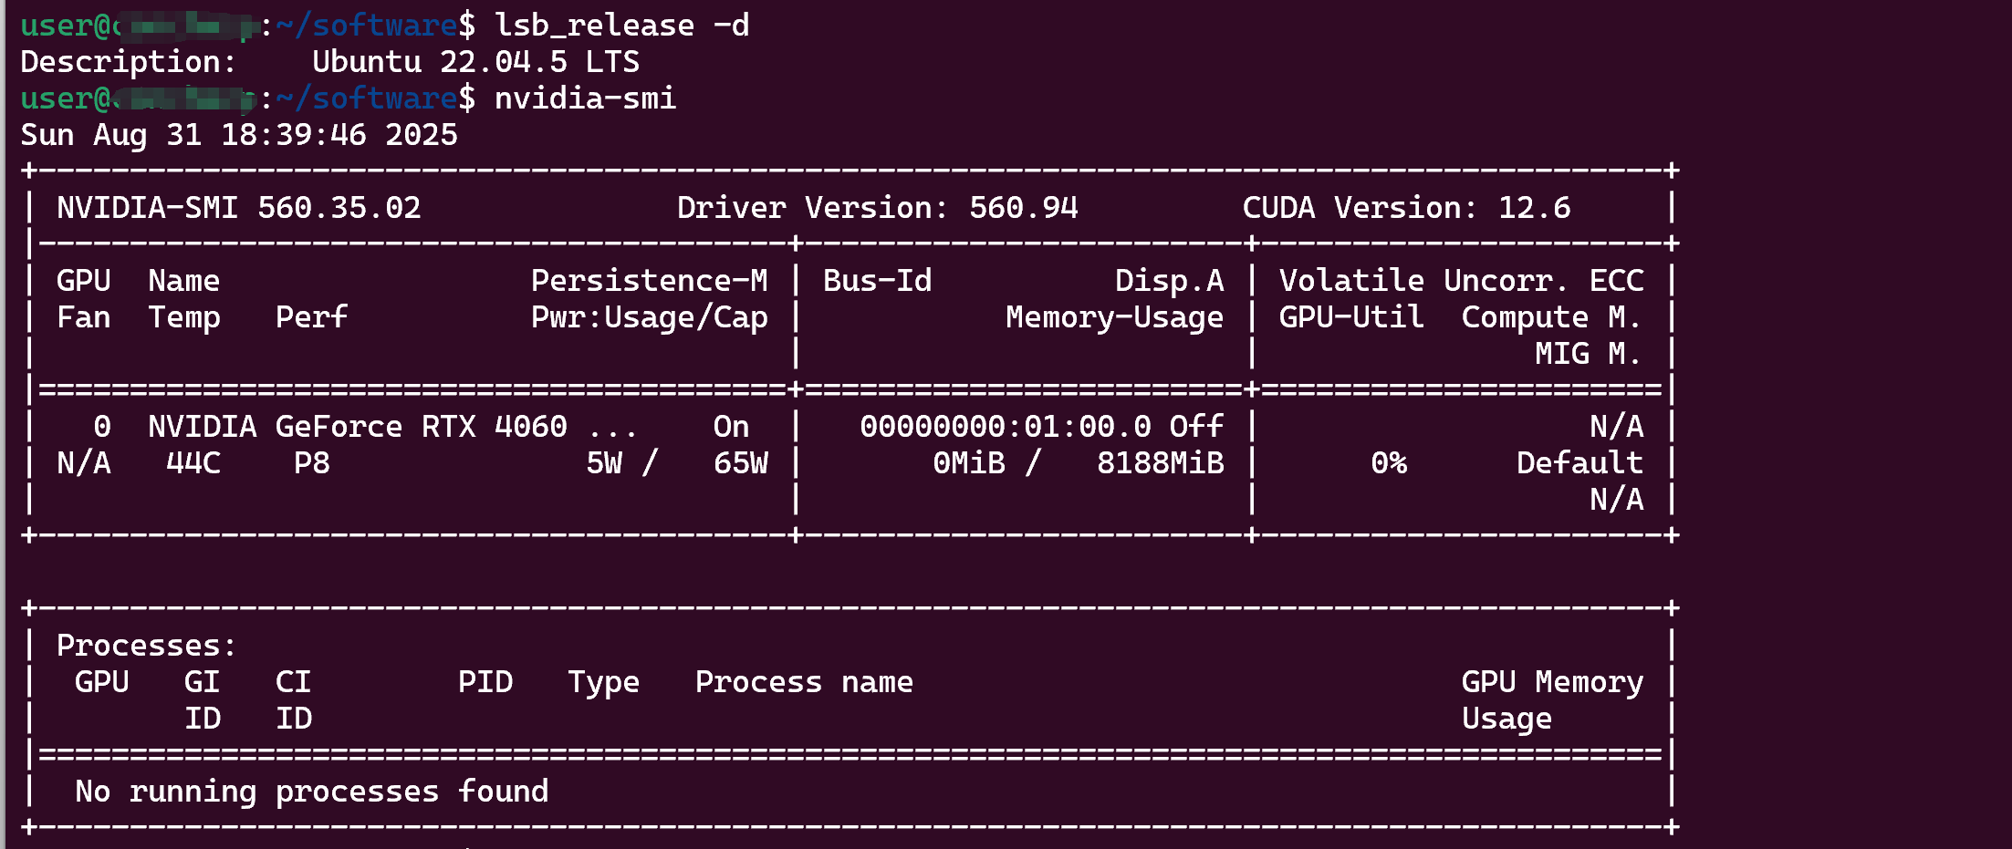Viewport: 2012px width, 849px height.
Task: Click the 'MIG M.' header
Action: pyautogui.click(x=1589, y=354)
